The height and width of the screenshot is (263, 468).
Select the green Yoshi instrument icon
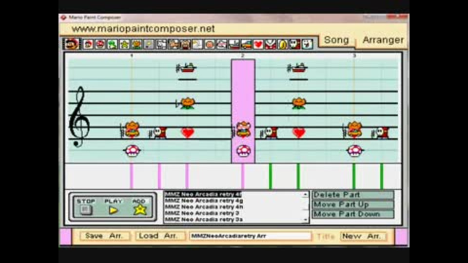pos(112,44)
